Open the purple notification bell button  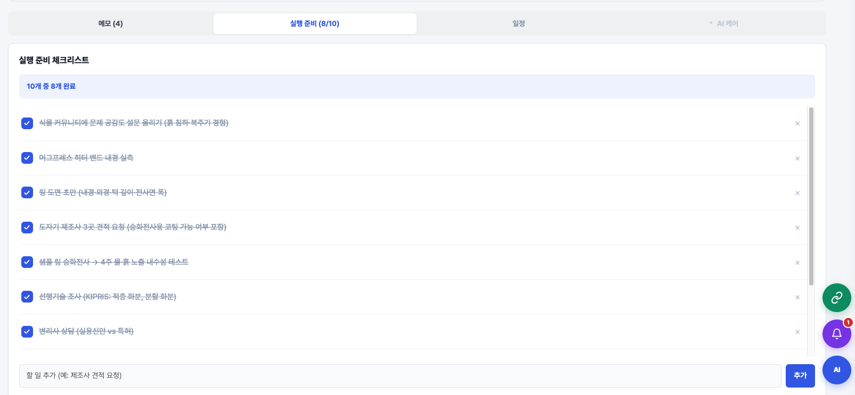836,334
